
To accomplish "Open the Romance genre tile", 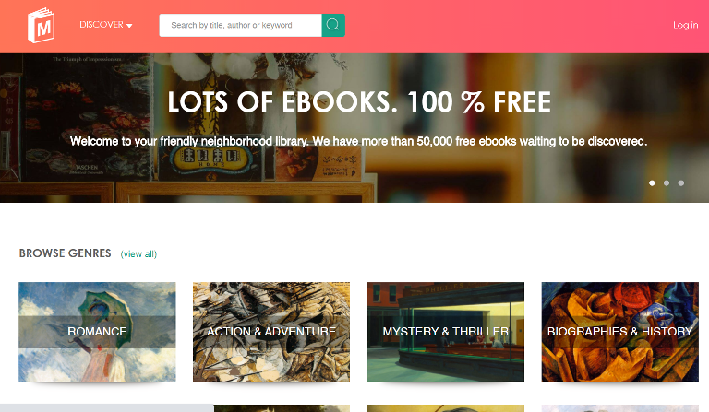I will (x=97, y=332).
